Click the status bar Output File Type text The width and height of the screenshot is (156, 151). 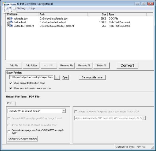coord(130,147)
